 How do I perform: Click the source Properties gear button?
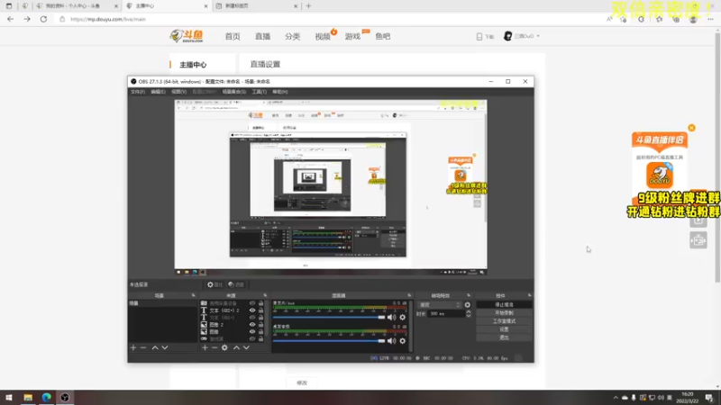[x=214, y=284]
